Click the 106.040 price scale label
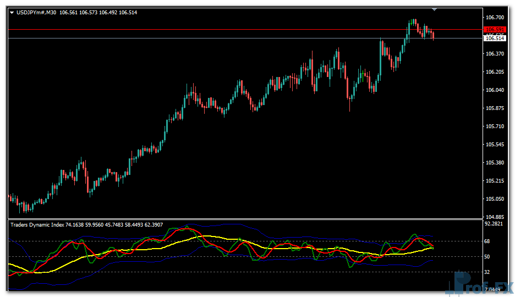Viewport: 515px width, 297px height. tap(495, 90)
